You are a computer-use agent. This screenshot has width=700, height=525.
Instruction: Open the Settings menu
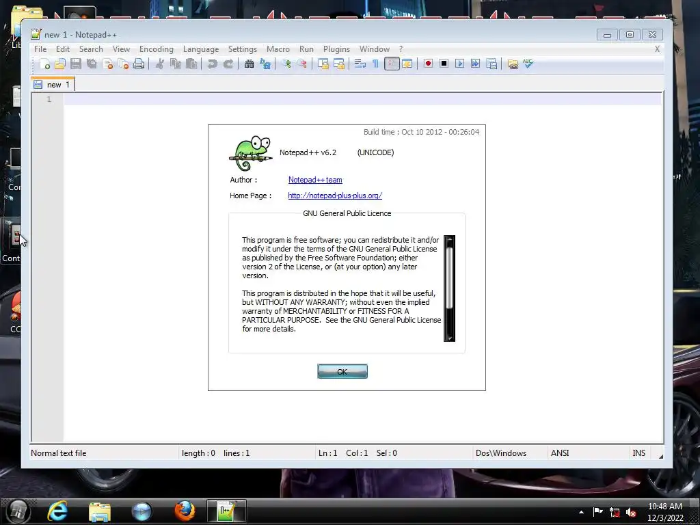point(243,49)
